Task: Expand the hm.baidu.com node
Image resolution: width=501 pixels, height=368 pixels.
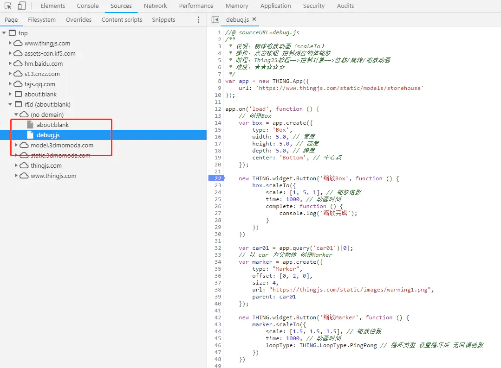Action: coord(10,63)
